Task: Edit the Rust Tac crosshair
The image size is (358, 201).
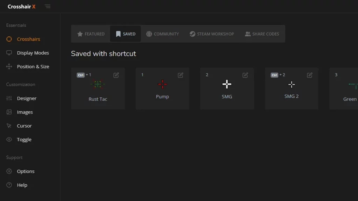Action: 116,75
